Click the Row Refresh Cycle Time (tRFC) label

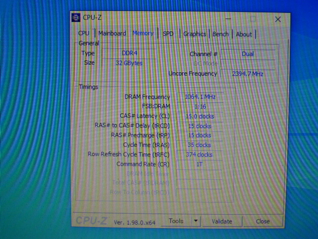[x=128, y=154]
